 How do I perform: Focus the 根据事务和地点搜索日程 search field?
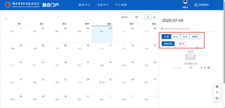192,29
